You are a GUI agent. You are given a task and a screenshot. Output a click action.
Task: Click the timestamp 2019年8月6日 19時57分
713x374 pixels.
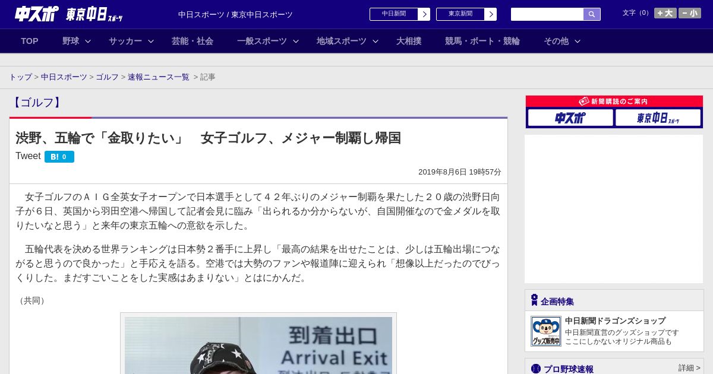coord(460,172)
